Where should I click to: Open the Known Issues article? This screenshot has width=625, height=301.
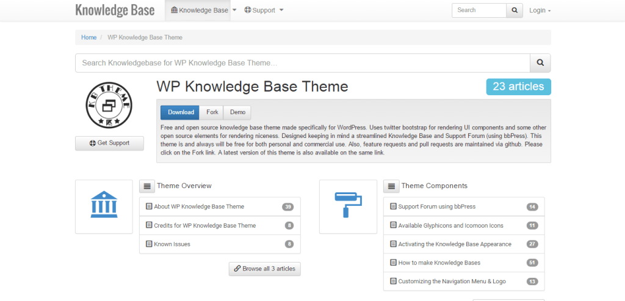click(x=172, y=244)
